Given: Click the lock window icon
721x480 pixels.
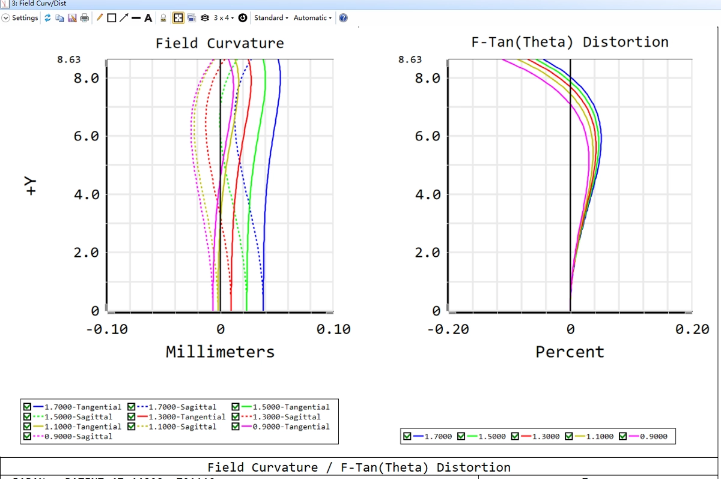Looking at the screenshot, I should pos(163,18).
